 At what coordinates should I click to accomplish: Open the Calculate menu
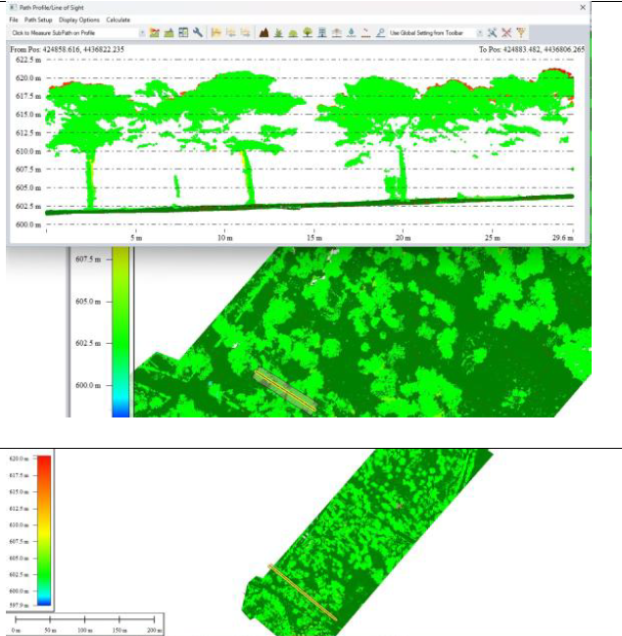point(118,20)
